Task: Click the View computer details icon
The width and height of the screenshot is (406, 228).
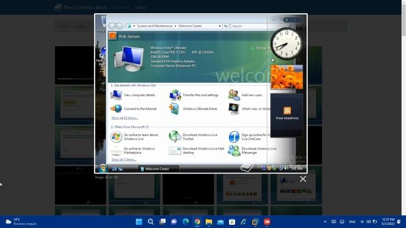Action: (116, 95)
